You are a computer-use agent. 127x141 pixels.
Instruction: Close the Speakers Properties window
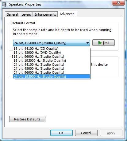(118, 3)
